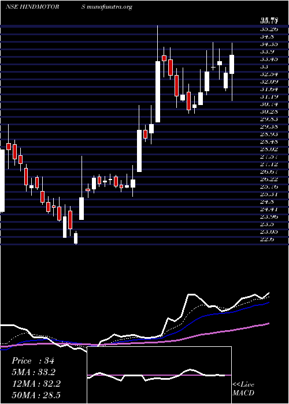Click the 12MA : 32.2 value
Screen dimensions: 289x404
point(36,384)
